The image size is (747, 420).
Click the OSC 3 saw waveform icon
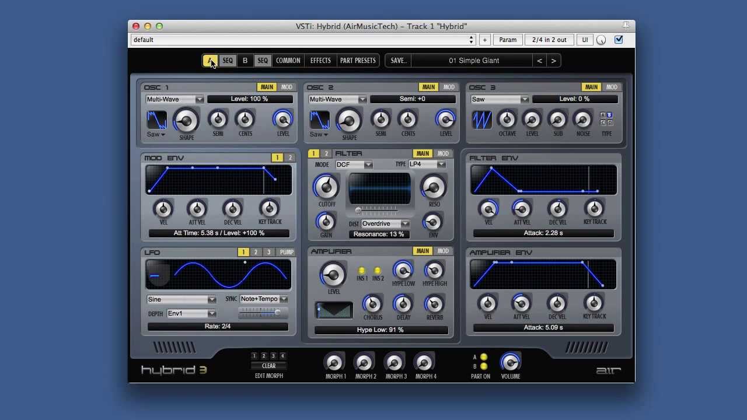pyautogui.click(x=482, y=120)
